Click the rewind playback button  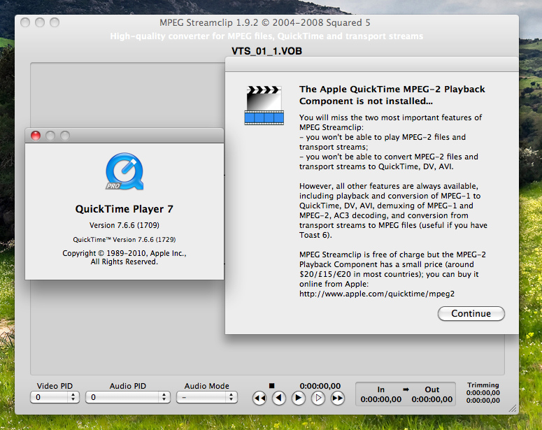pyautogui.click(x=259, y=399)
